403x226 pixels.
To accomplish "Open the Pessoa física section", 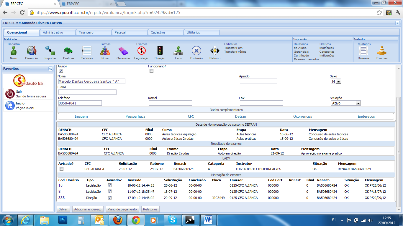I will (x=135, y=117).
